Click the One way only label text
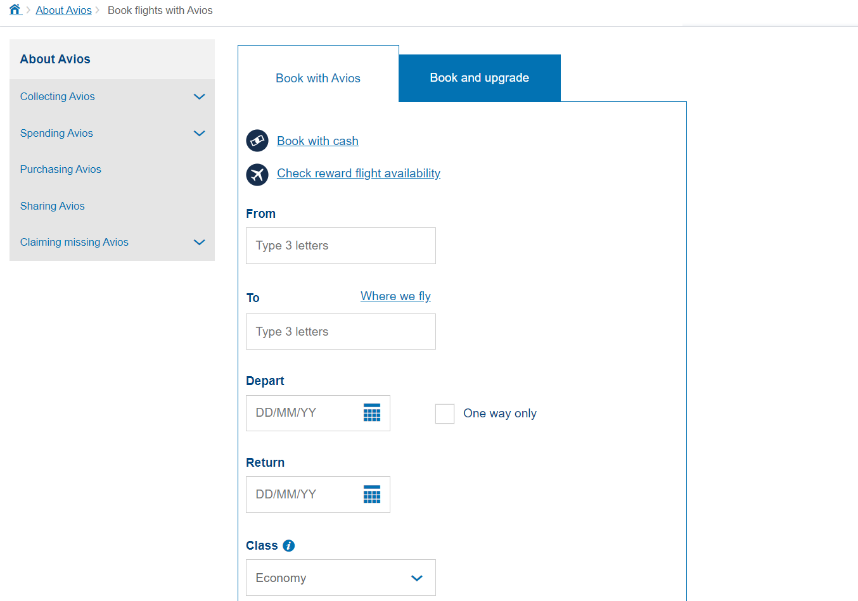Viewport: 858px width, 601px height. pos(500,414)
